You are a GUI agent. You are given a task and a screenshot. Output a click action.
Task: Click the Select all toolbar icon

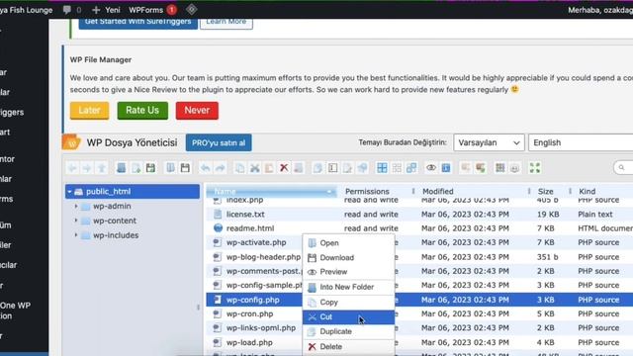coord(382,168)
